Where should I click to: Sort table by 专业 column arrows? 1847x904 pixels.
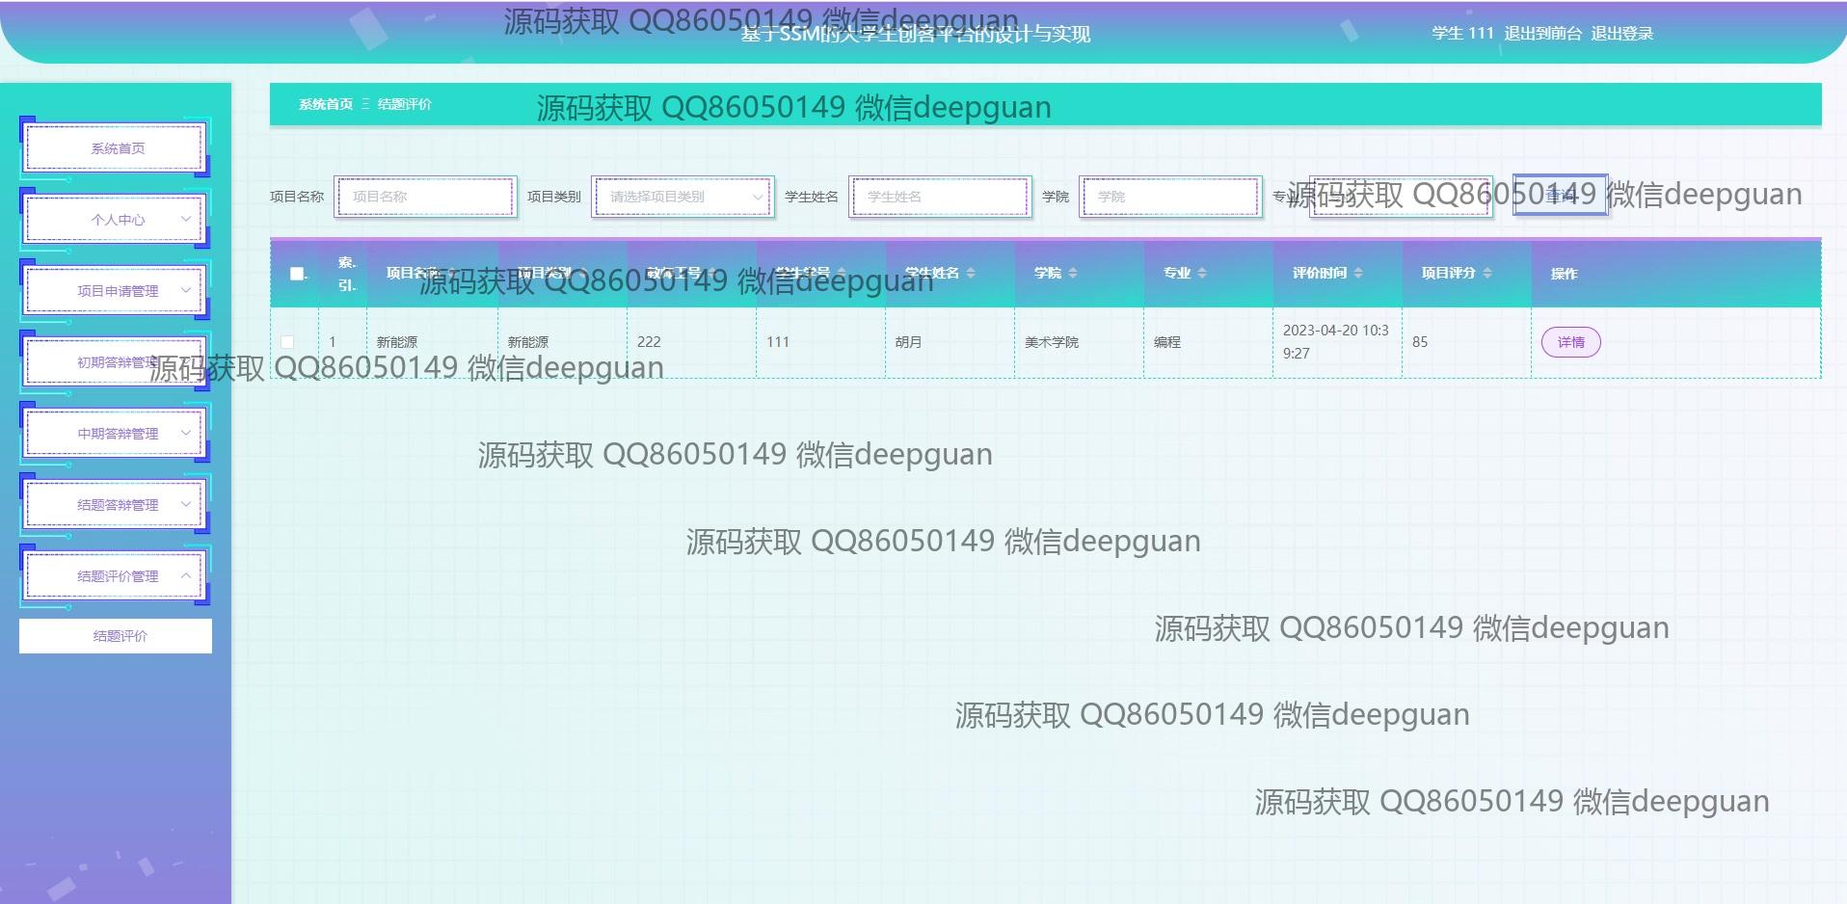click(1201, 274)
